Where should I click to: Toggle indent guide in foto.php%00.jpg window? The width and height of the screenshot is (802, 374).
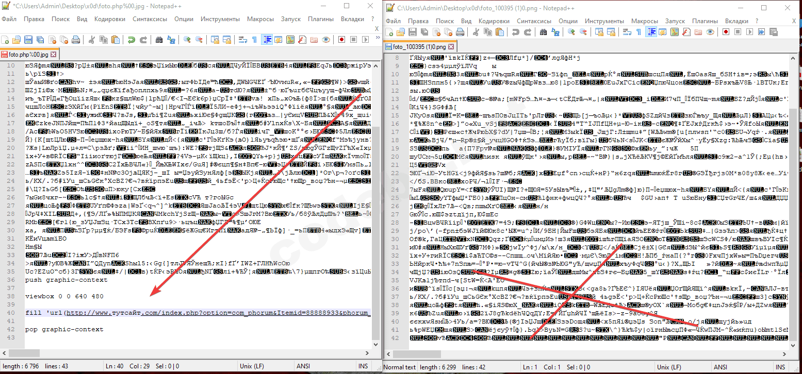coord(267,40)
